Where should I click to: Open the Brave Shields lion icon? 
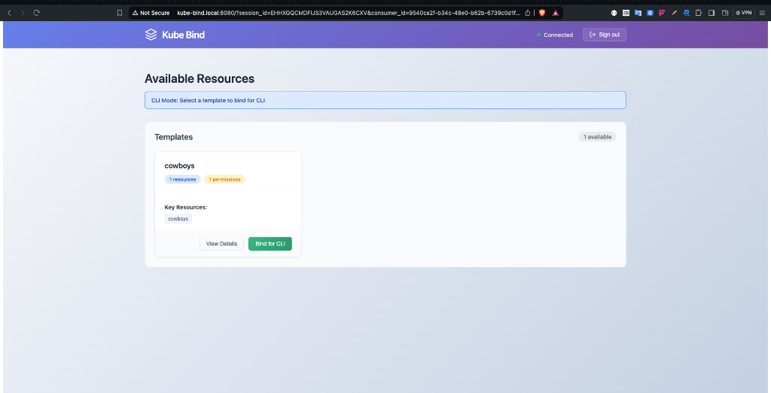[542, 13]
